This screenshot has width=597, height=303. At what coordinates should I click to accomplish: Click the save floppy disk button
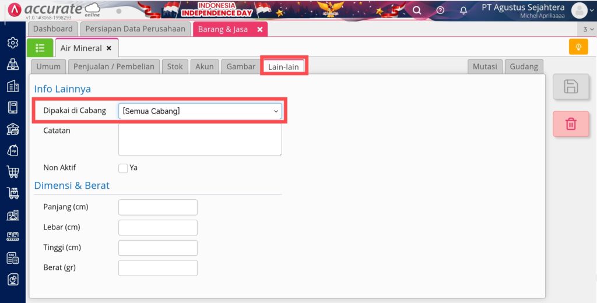click(571, 87)
